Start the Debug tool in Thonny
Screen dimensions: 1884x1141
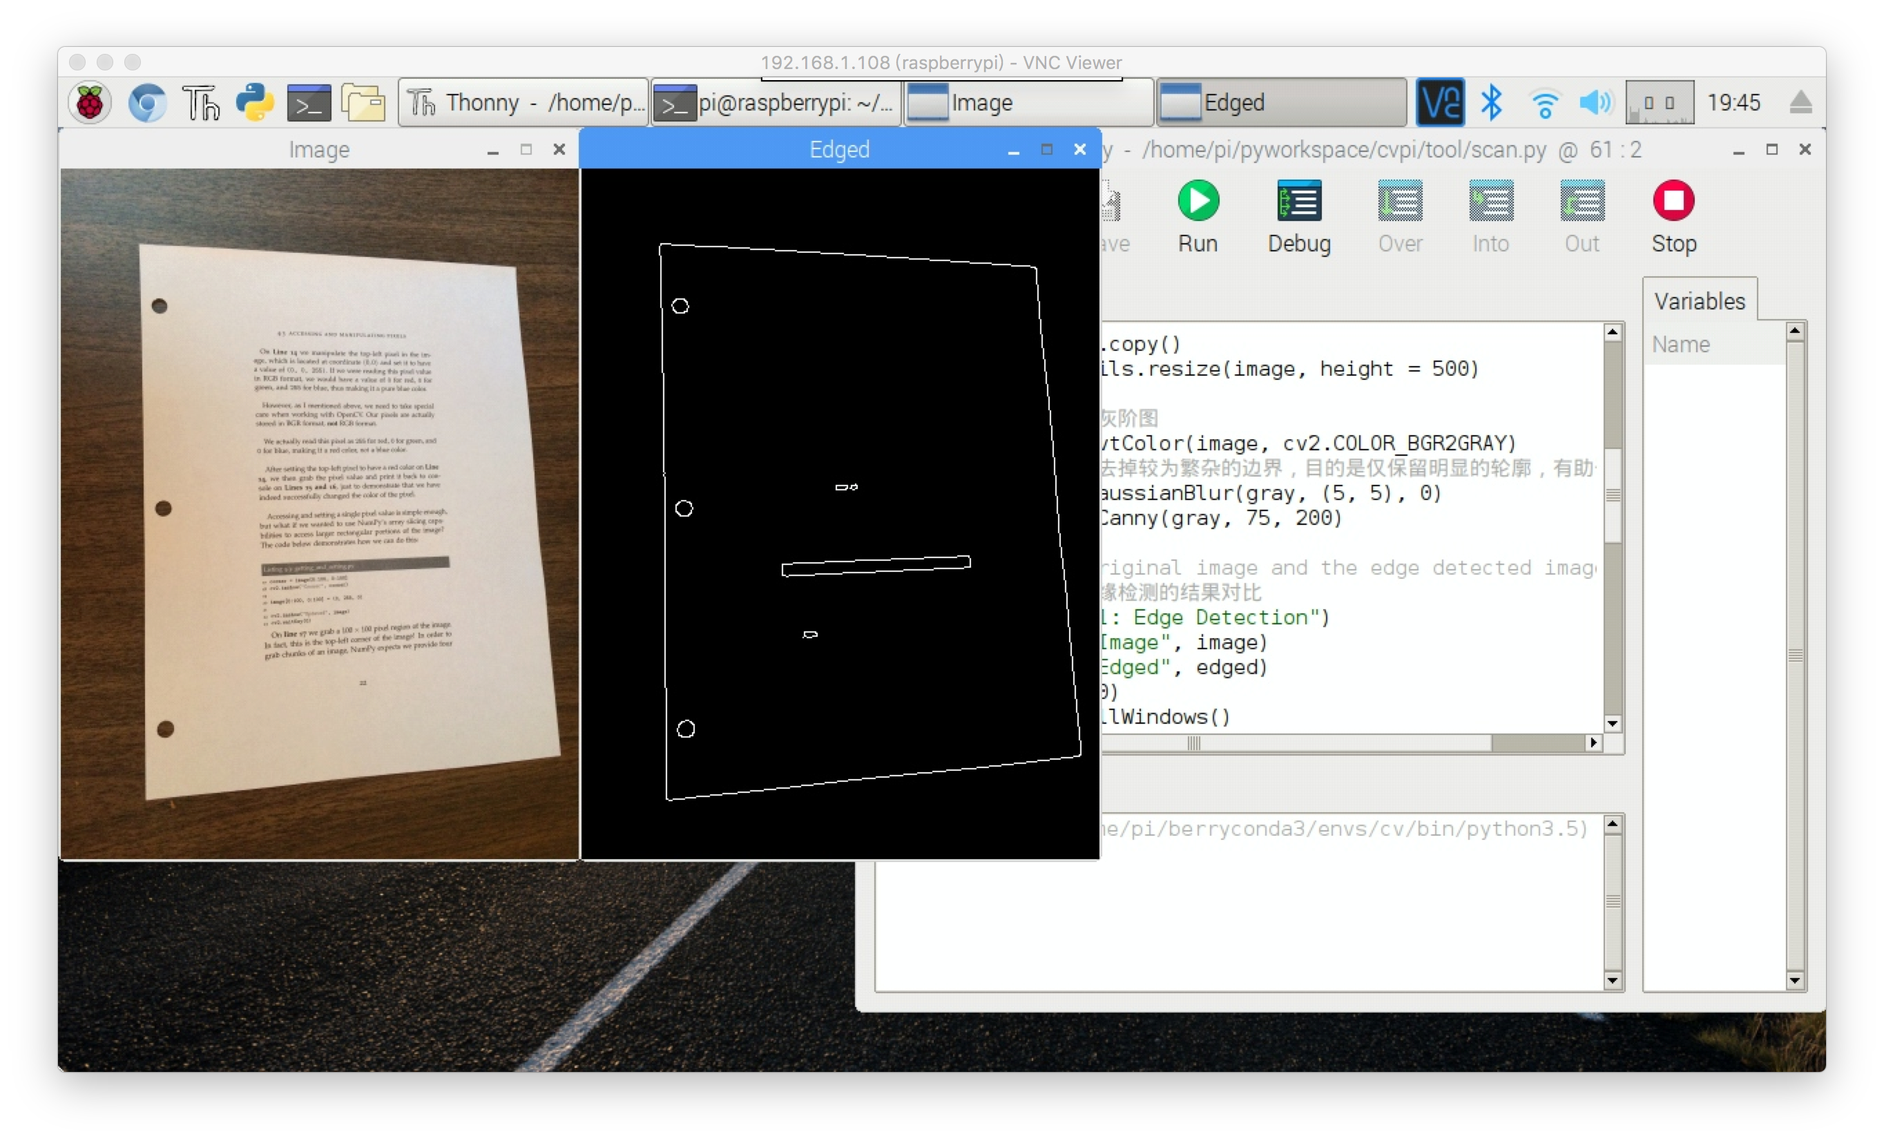[1298, 202]
